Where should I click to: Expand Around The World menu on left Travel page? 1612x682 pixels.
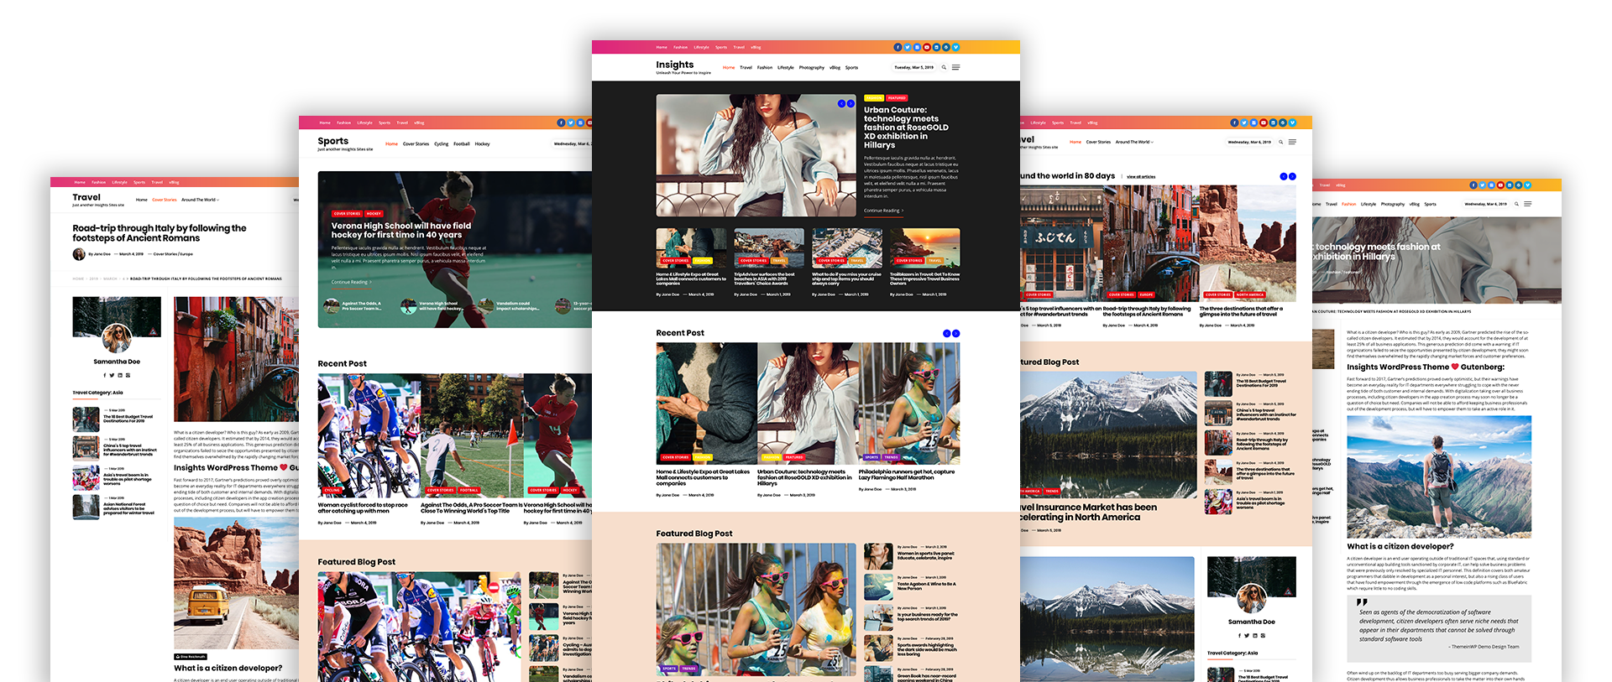pos(200,200)
